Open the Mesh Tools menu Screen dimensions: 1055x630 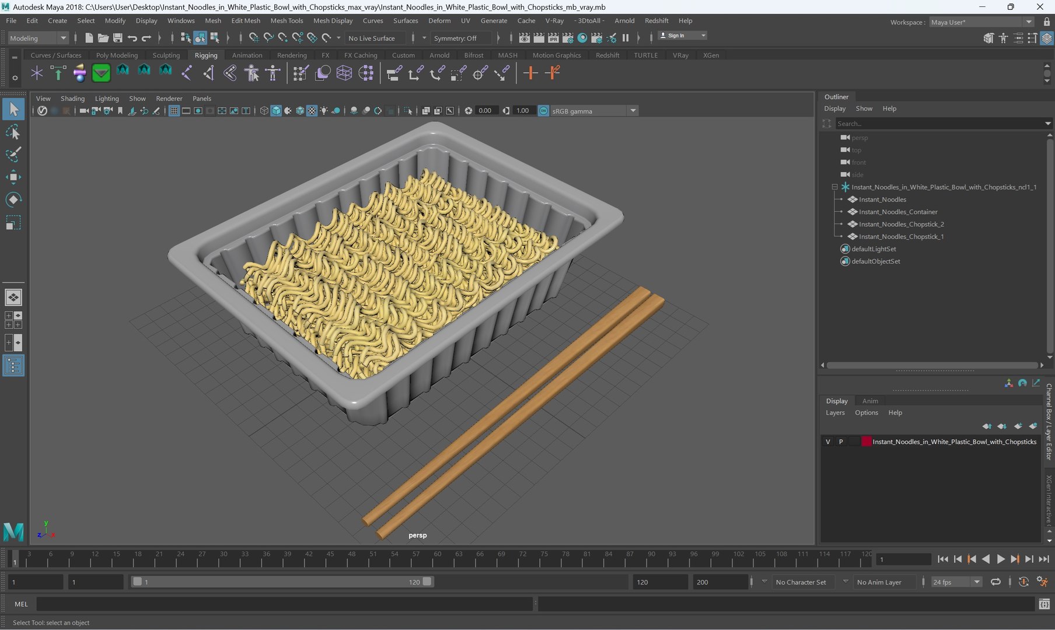coord(287,20)
